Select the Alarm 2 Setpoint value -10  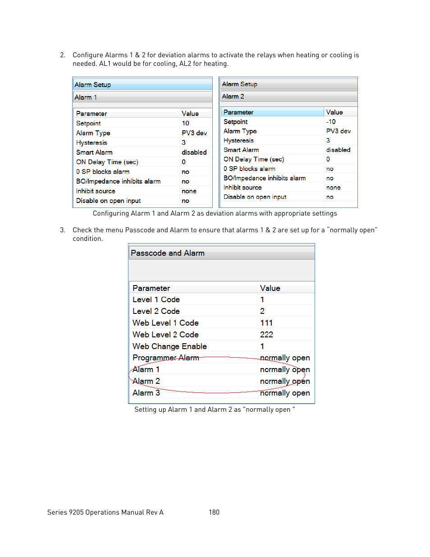point(331,122)
